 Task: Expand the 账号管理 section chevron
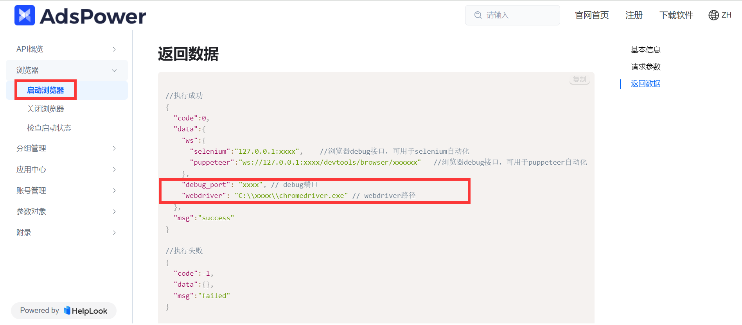[x=114, y=190]
